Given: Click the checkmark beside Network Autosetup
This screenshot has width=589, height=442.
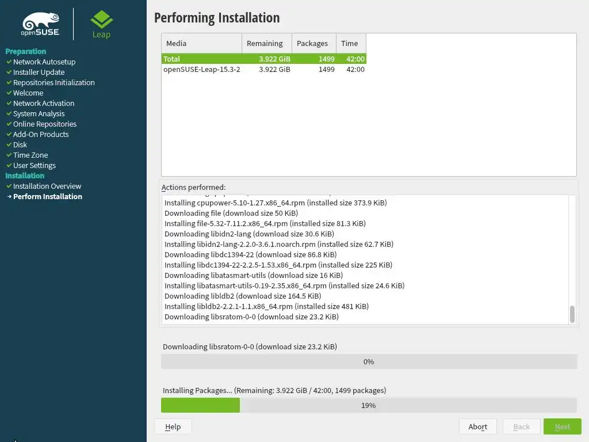Looking at the screenshot, I should (9, 62).
